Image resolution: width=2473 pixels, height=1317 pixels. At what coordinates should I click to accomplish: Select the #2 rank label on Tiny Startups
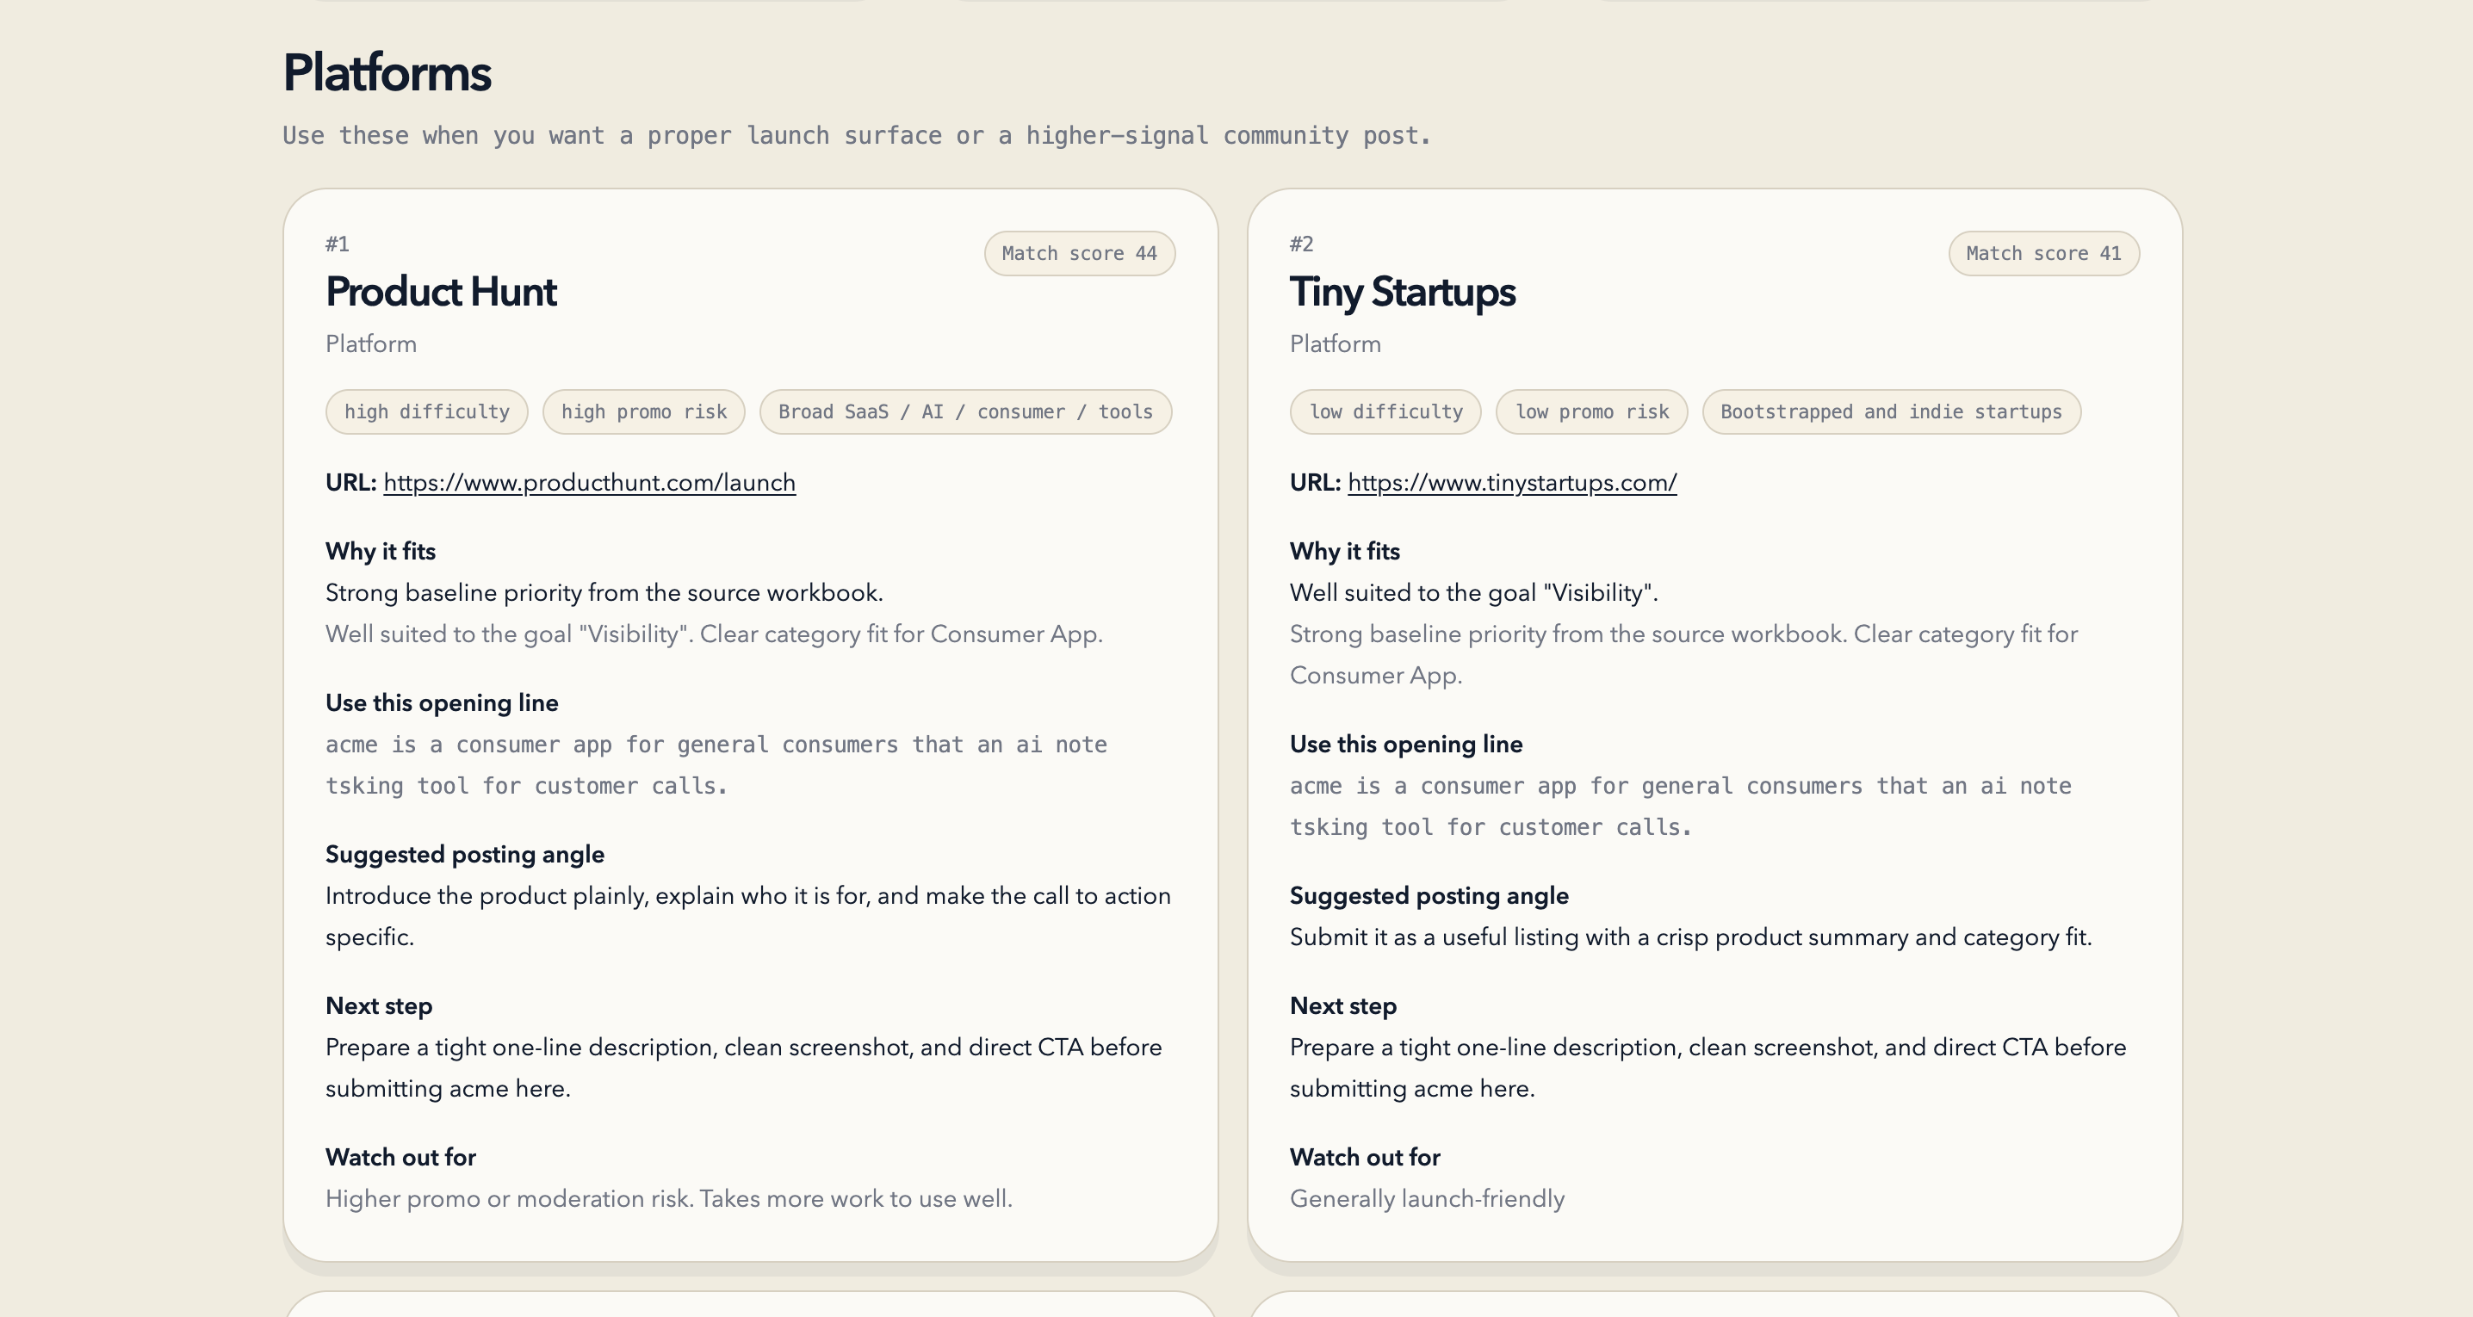coord(1301,244)
